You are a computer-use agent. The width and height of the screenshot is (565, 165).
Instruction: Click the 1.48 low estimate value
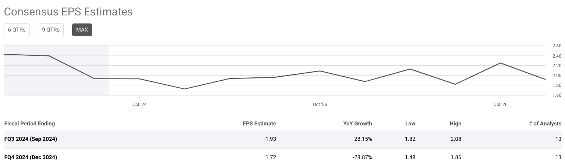click(410, 157)
